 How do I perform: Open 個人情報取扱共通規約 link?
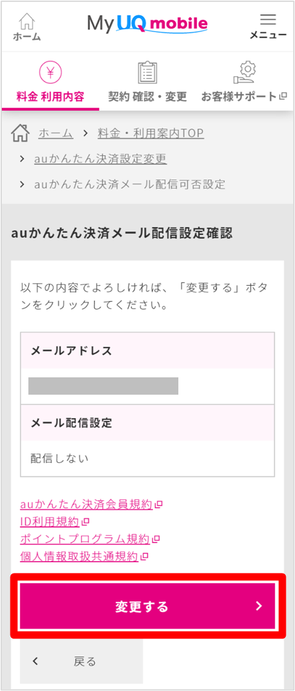(80, 557)
